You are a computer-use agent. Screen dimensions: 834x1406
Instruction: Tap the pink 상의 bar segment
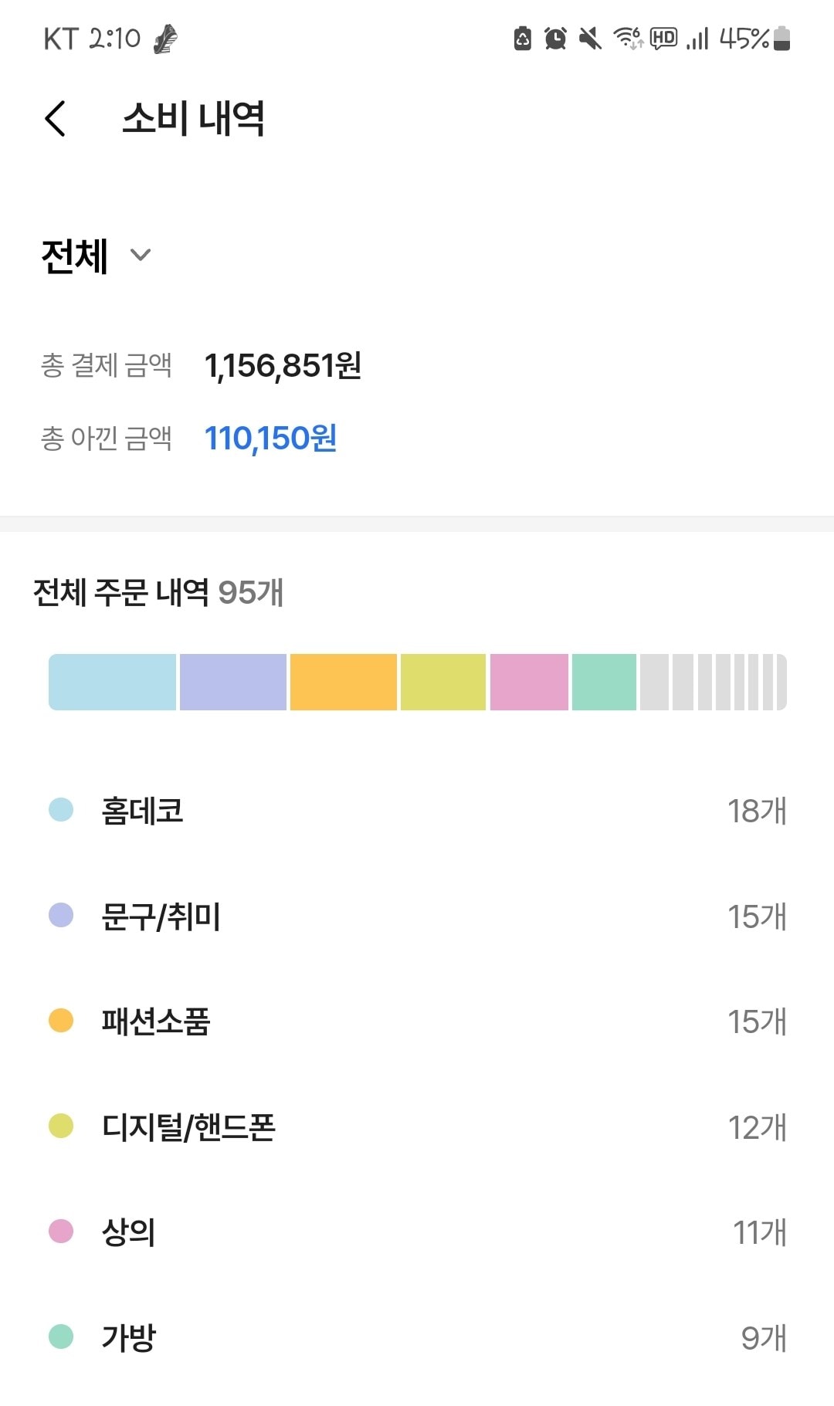[529, 682]
